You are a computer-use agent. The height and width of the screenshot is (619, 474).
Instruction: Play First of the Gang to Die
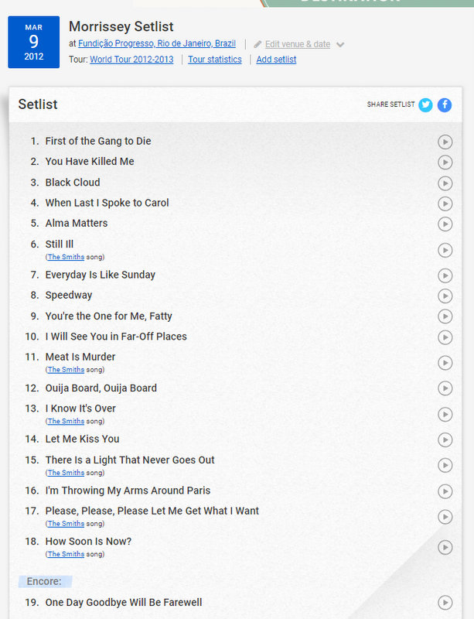[x=445, y=142]
